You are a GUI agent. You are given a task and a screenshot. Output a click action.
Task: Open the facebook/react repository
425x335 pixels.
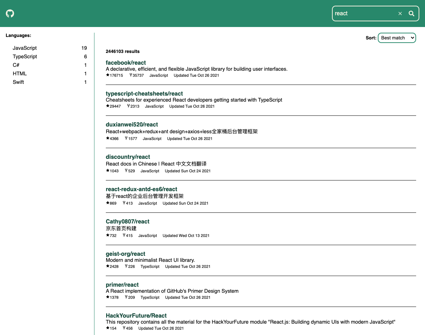coord(126,63)
